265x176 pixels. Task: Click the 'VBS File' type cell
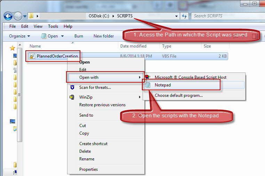(x=169, y=56)
